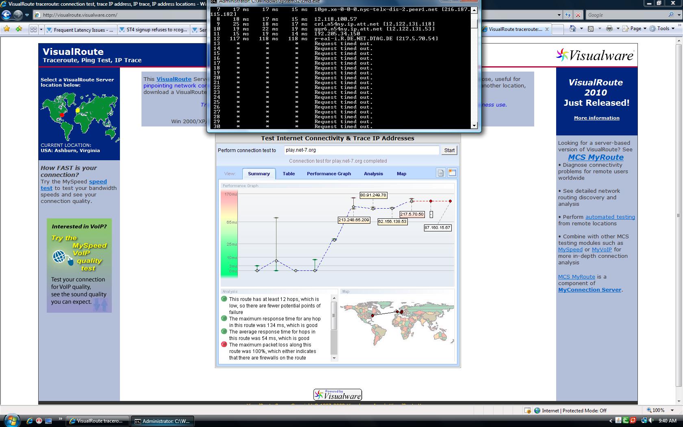The image size is (683, 427).
Task: Click the RSS feeds icon
Action: 591,28
